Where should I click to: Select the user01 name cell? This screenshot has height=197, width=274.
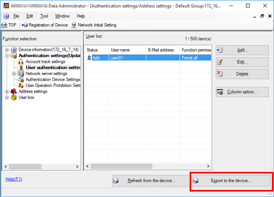[x=127, y=58]
